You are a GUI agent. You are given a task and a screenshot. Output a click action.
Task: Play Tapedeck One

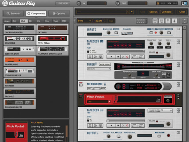pyautogui.click(x=111, y=56)
